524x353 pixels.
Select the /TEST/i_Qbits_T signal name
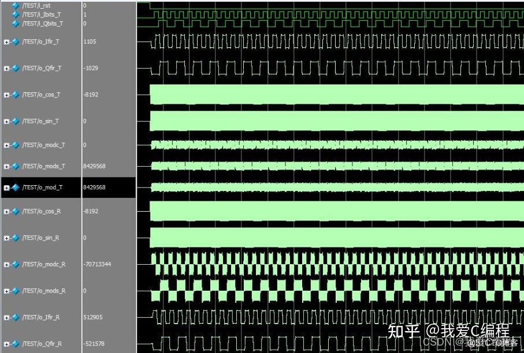pos(42,23)
